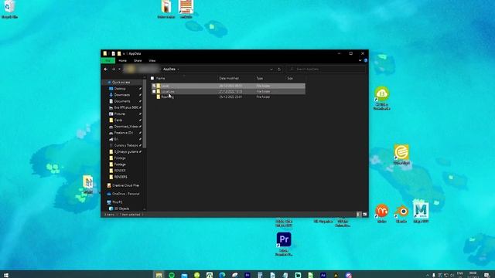Viewport: 495px width, 278px height.
Task: Open After Effects from the taskbar
Action: pyautogui.click(x=323, y=275)
